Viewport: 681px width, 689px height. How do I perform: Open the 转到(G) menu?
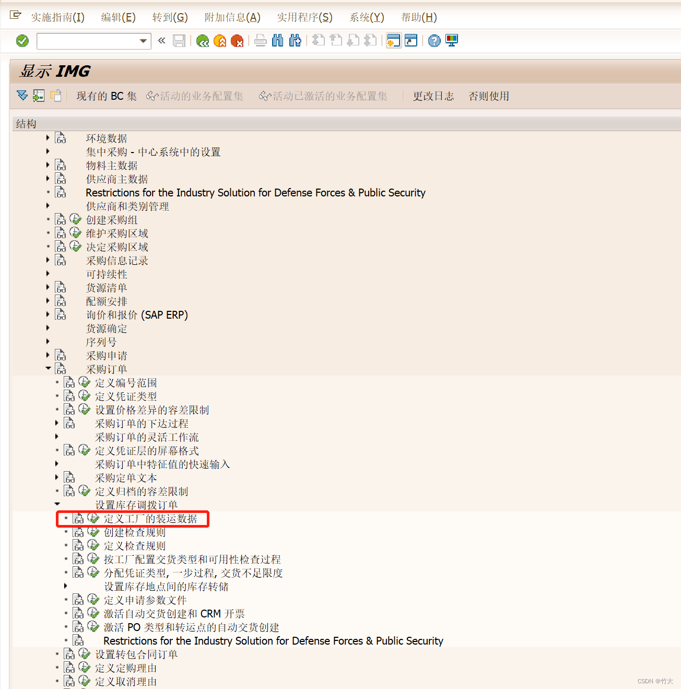(x=170, y=17)
